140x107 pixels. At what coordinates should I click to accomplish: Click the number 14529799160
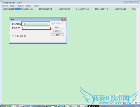point(83,9)
